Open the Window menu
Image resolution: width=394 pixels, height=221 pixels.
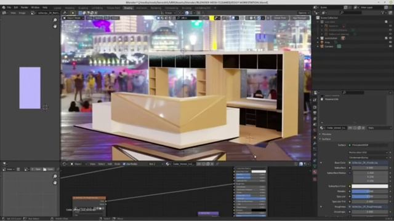click(x=35, y=7)
